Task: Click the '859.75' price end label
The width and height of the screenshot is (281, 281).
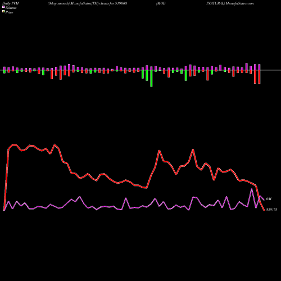Action: 271,210
